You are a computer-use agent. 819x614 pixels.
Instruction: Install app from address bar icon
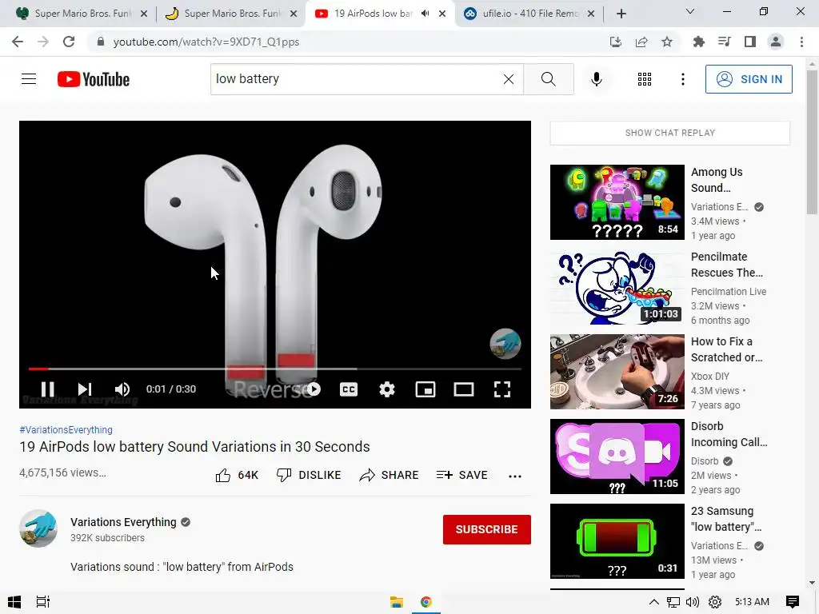coord(616,42)
